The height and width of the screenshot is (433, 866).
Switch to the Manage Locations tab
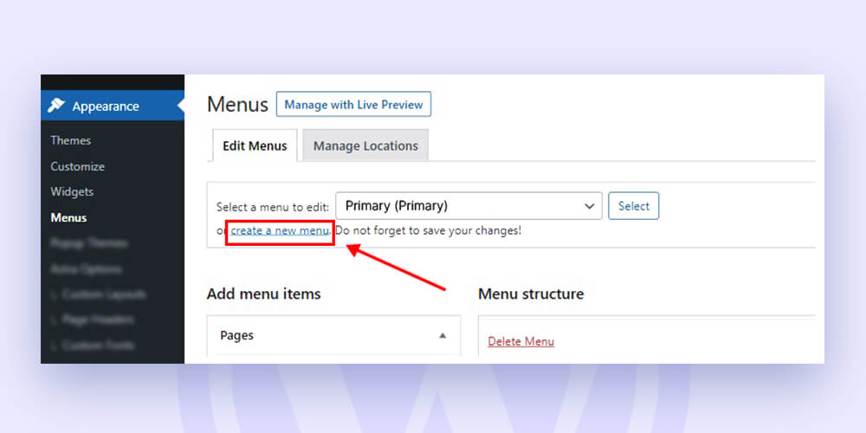(x=365, y=145)
